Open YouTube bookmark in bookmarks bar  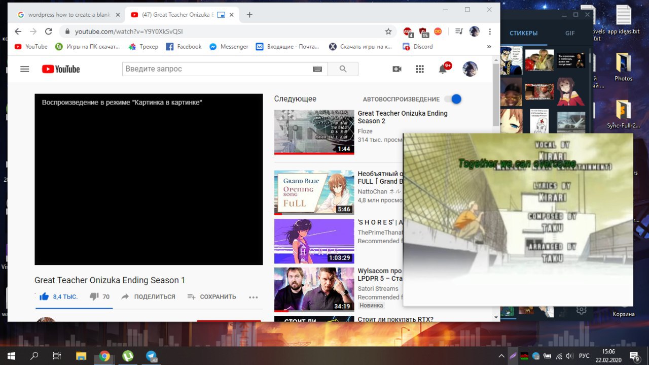(x=31, y=46)
